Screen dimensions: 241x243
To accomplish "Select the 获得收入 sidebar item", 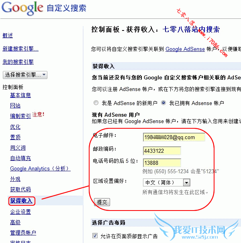I will (21, 200).
